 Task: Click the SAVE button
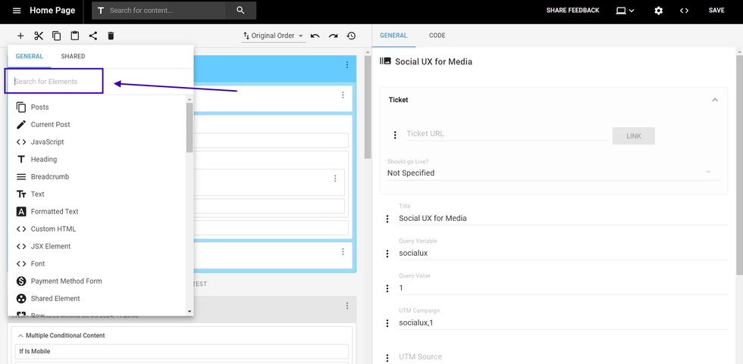tap(716, 11)
